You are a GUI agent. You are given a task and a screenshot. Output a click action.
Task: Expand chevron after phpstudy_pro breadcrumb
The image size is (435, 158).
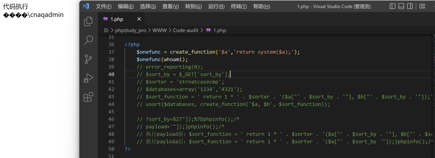(x=149, y=30)
